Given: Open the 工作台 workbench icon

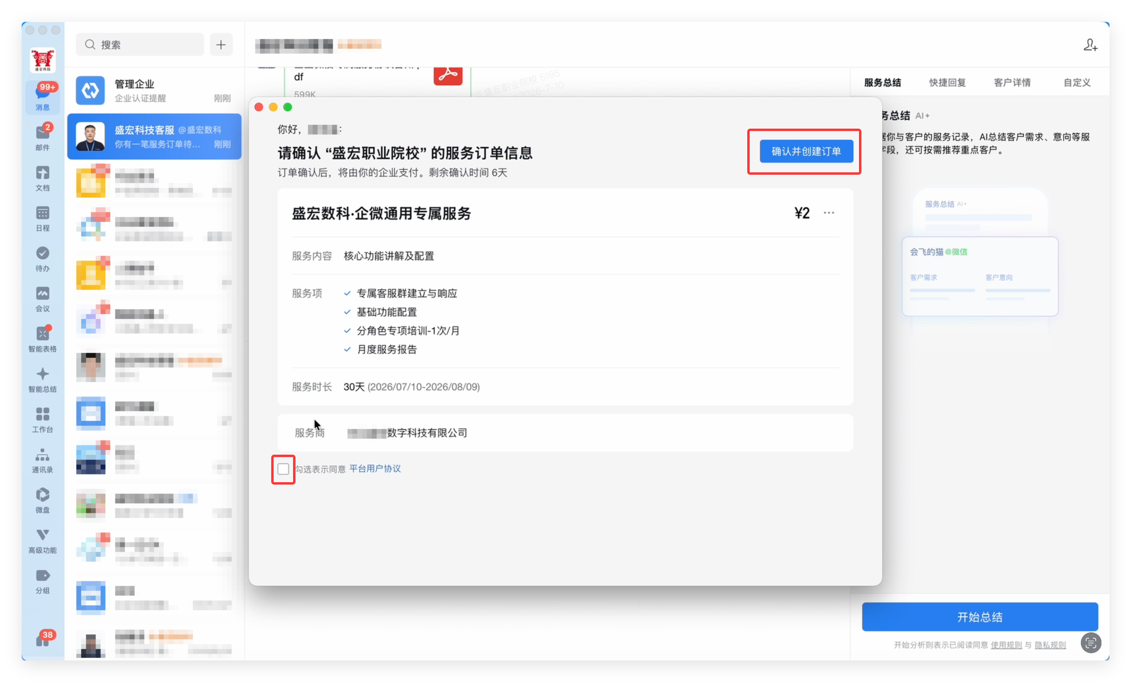Looking at the screenshot, I should click(x=42, y=419).
